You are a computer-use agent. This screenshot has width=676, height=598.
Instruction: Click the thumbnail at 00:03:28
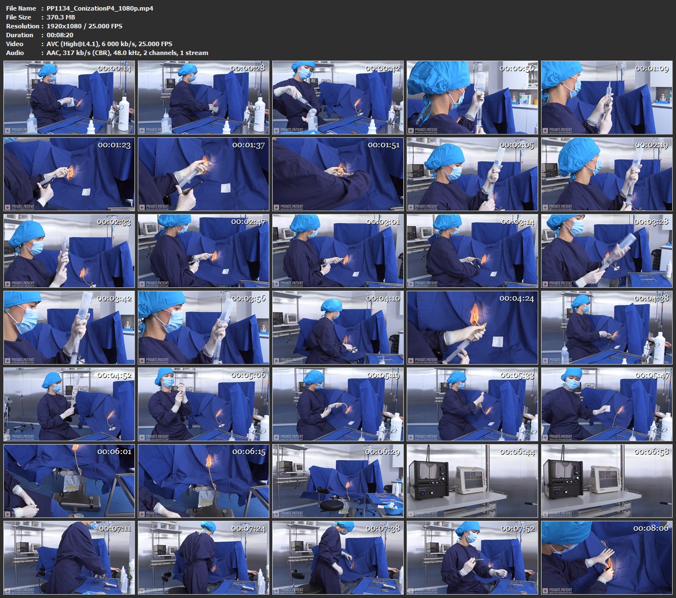pyautogui.click(x=607, y=251)
